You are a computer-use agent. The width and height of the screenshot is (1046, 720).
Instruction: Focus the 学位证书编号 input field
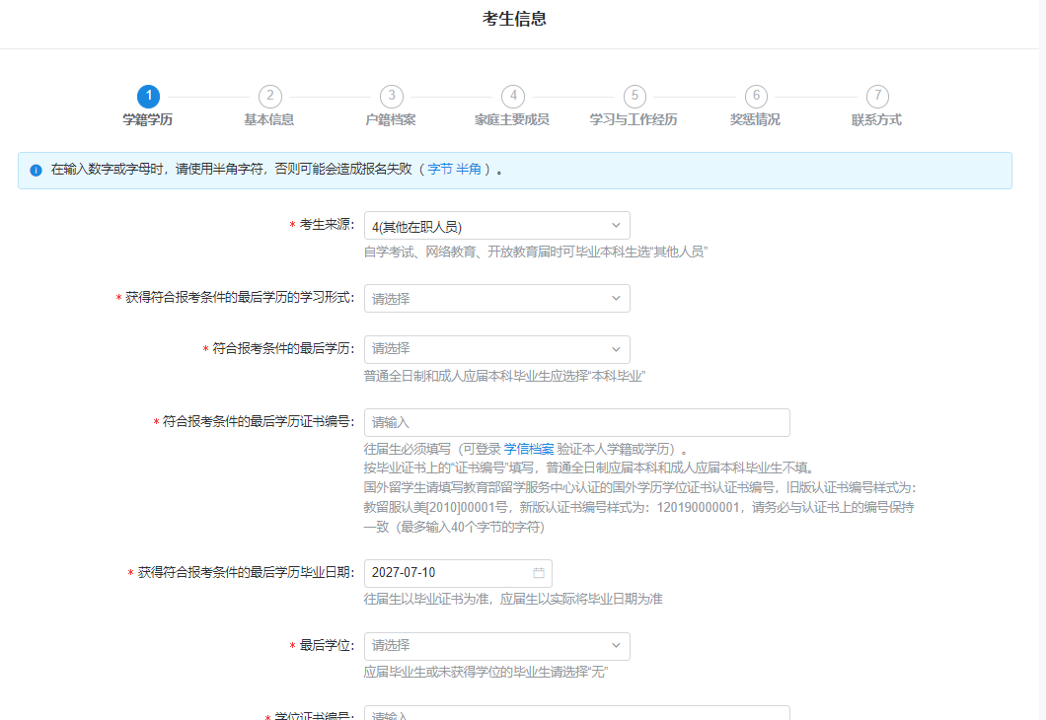pos(577,713)
